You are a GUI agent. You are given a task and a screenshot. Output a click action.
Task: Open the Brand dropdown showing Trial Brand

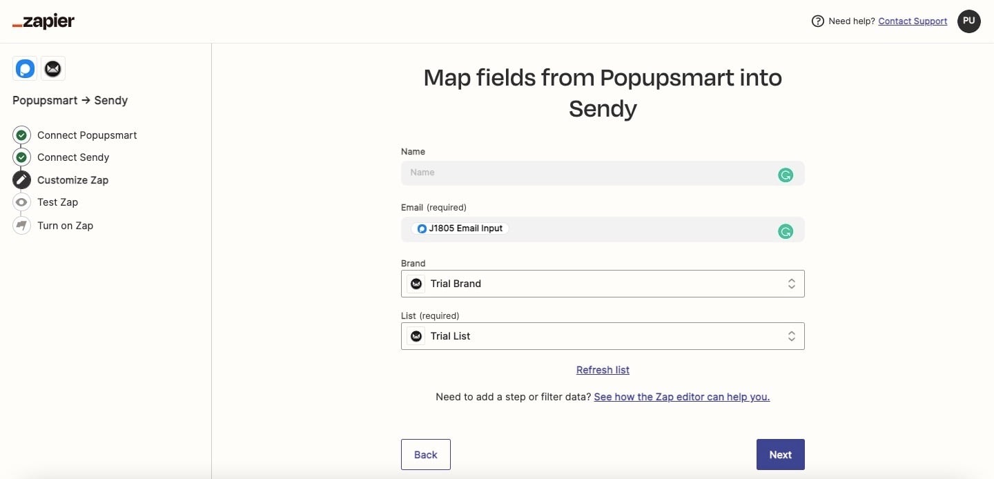pyautogui.click(x=603, y=284)
